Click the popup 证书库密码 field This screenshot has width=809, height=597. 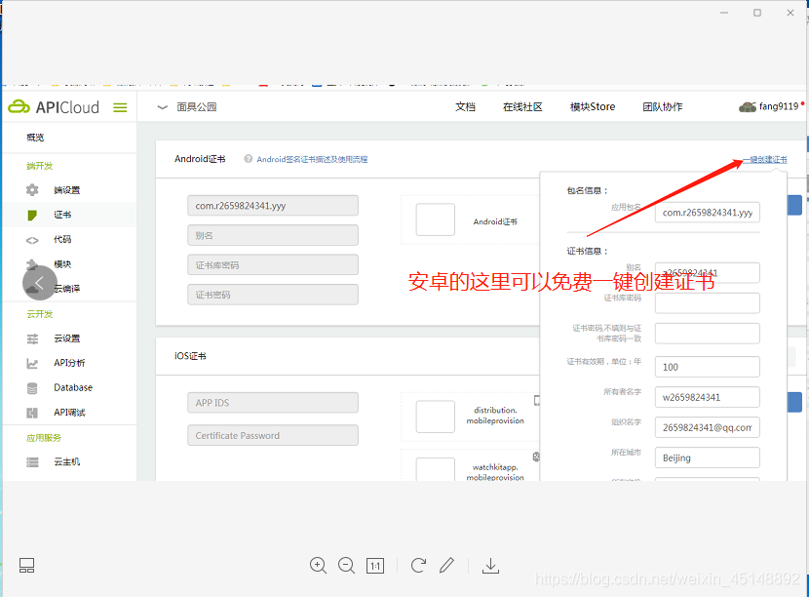[708, 303]
